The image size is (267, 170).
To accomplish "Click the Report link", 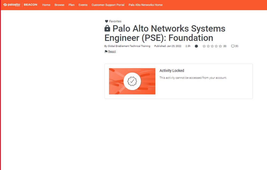I will pyautogui.click(x=112, y=51).
